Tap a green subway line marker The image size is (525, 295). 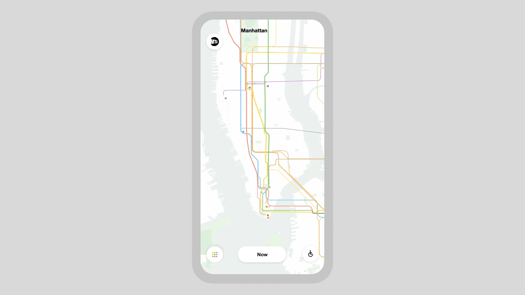pyautogui.click(x=270, y=187)
